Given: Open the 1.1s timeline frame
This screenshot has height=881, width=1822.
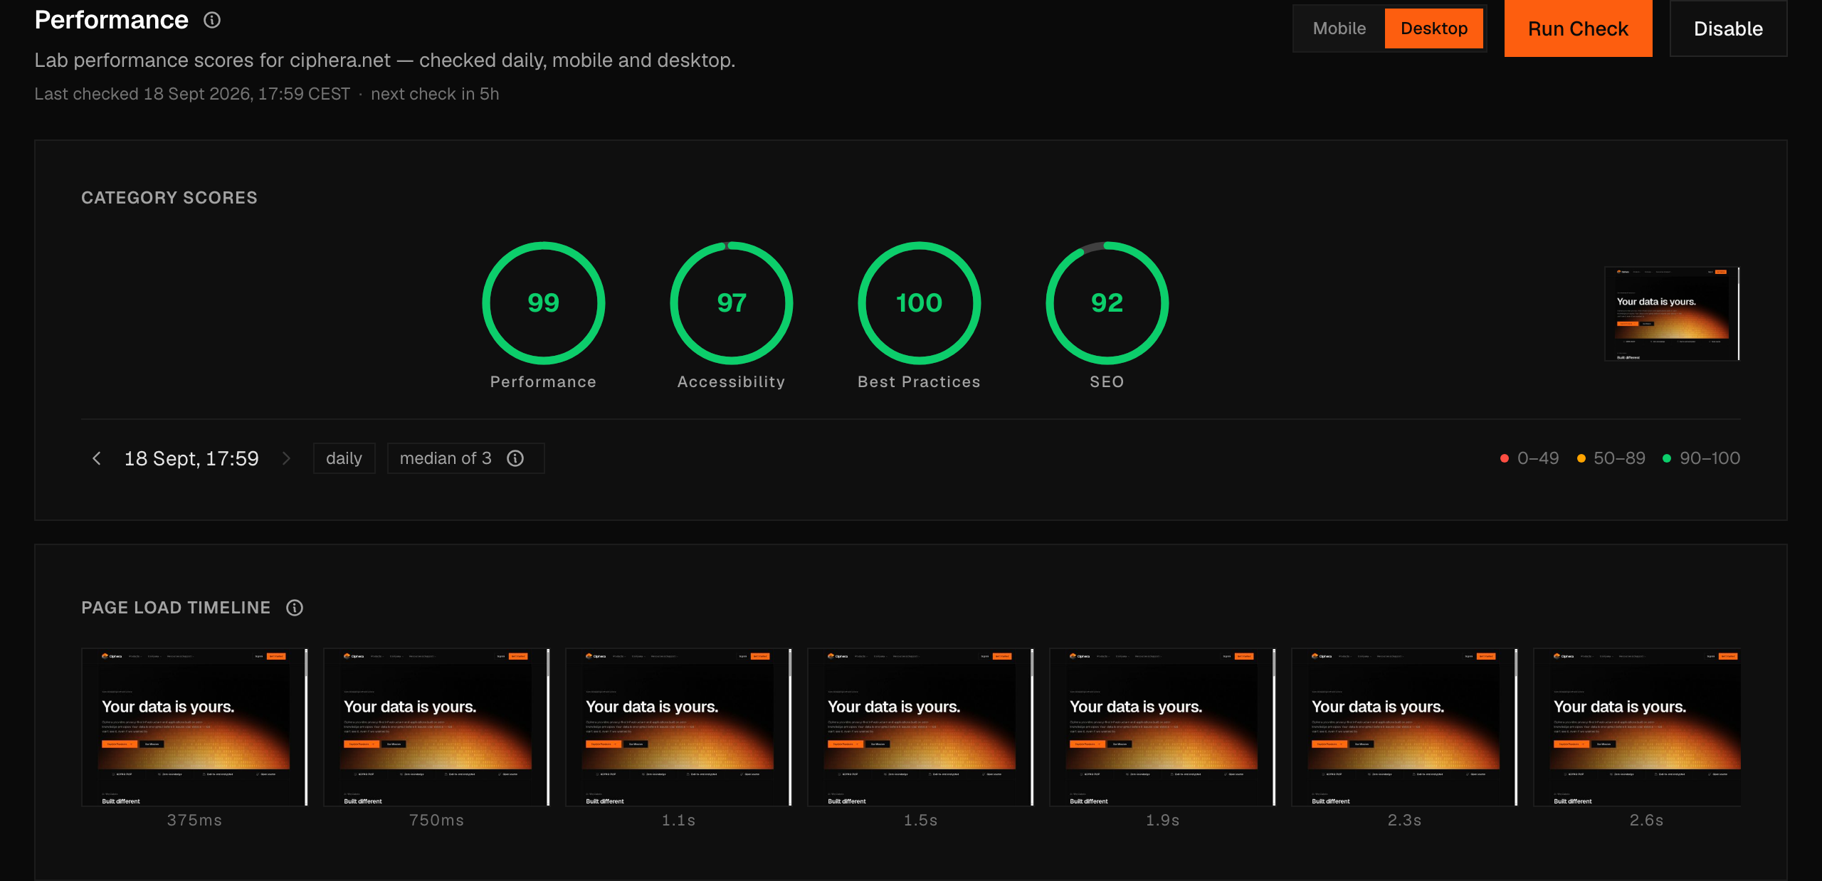Looking at the screenshot, I should coord(678,727).
